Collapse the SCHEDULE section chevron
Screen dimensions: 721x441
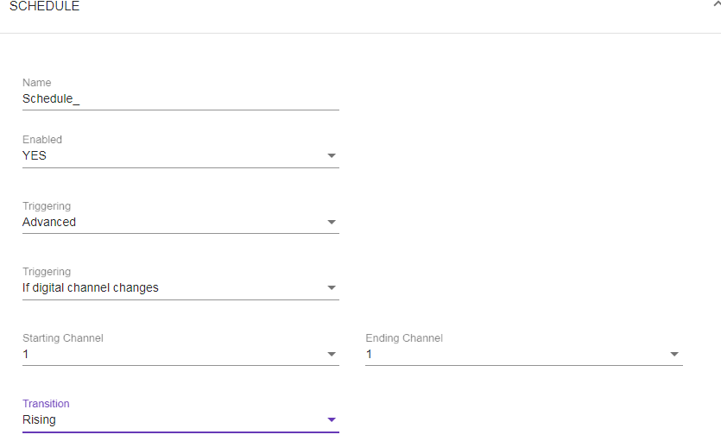click(716, 5)
